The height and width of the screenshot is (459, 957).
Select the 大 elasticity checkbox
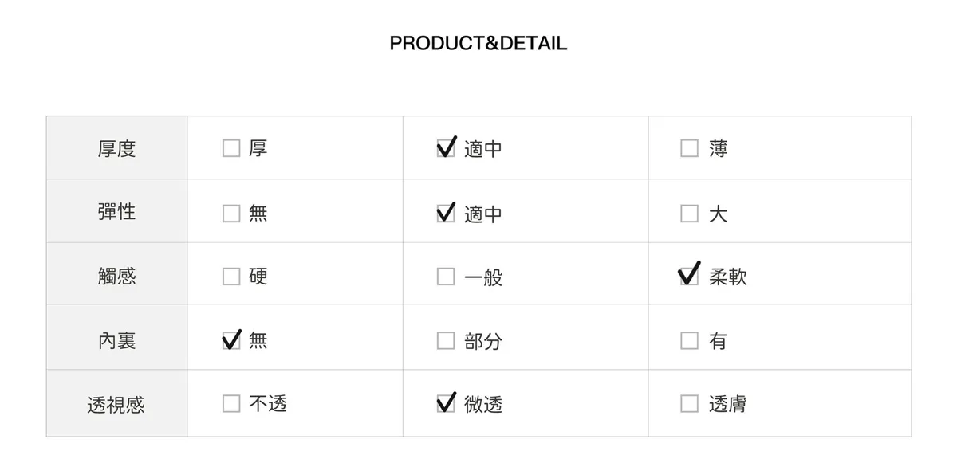689,214
